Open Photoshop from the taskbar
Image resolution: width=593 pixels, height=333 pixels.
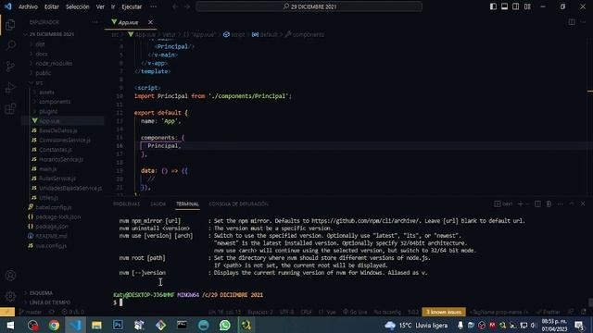118,325
